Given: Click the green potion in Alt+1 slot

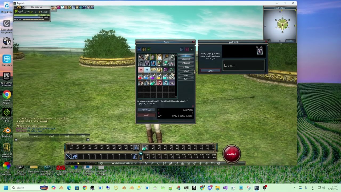Looking at the screenshot, I should point(145,147).
